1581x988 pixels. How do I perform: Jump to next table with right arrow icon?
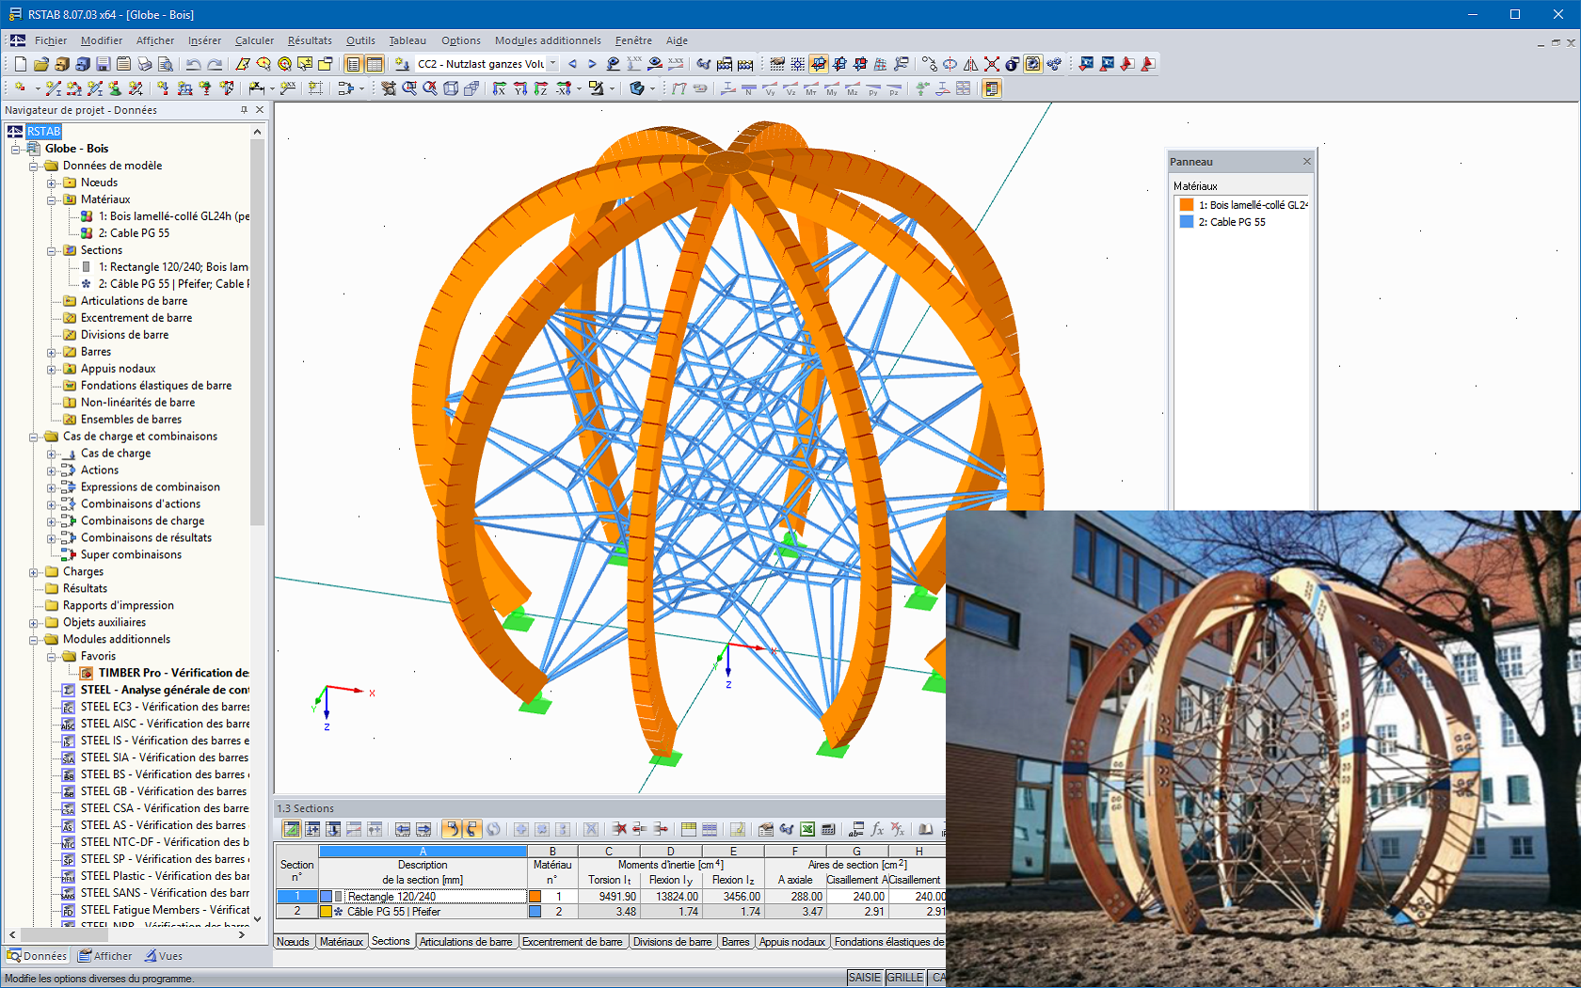(x=423, y=829)
